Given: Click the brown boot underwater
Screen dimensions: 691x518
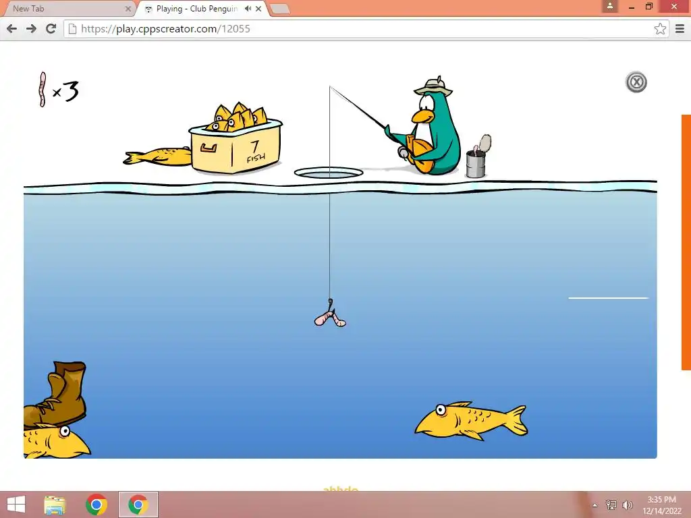Looking at the screenshot, I should coord(55,395).
